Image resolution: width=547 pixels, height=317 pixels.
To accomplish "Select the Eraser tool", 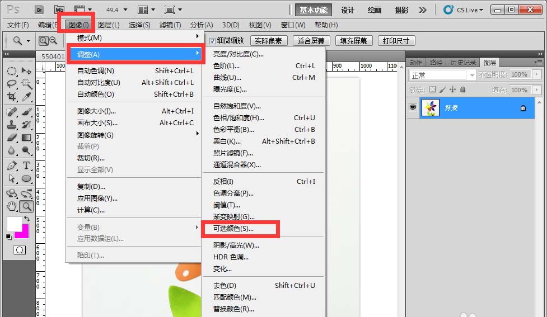I will tap(12, 138).
